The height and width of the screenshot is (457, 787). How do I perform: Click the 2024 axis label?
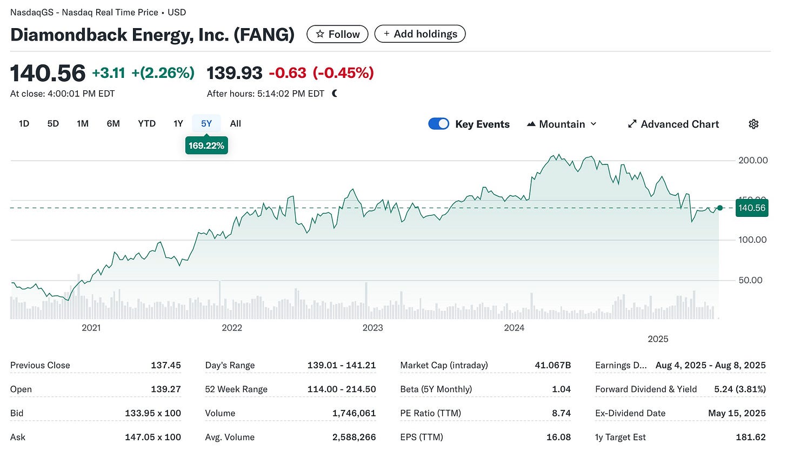pyautogui.click(x=514, y=328)
